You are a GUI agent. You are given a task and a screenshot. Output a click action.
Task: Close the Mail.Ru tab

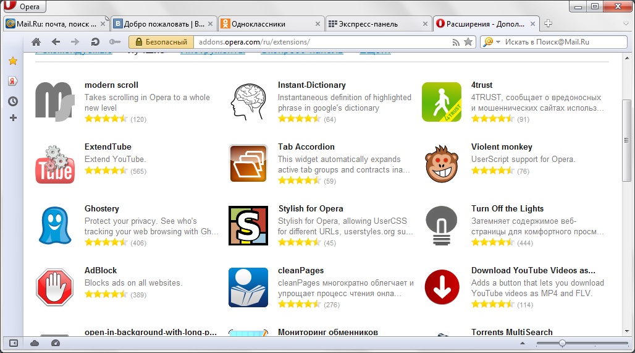click(x=103, y=24)
